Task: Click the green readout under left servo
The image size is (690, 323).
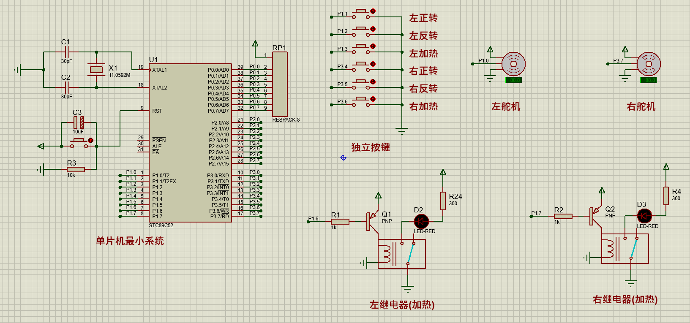Action: click(x=513, y=80)
